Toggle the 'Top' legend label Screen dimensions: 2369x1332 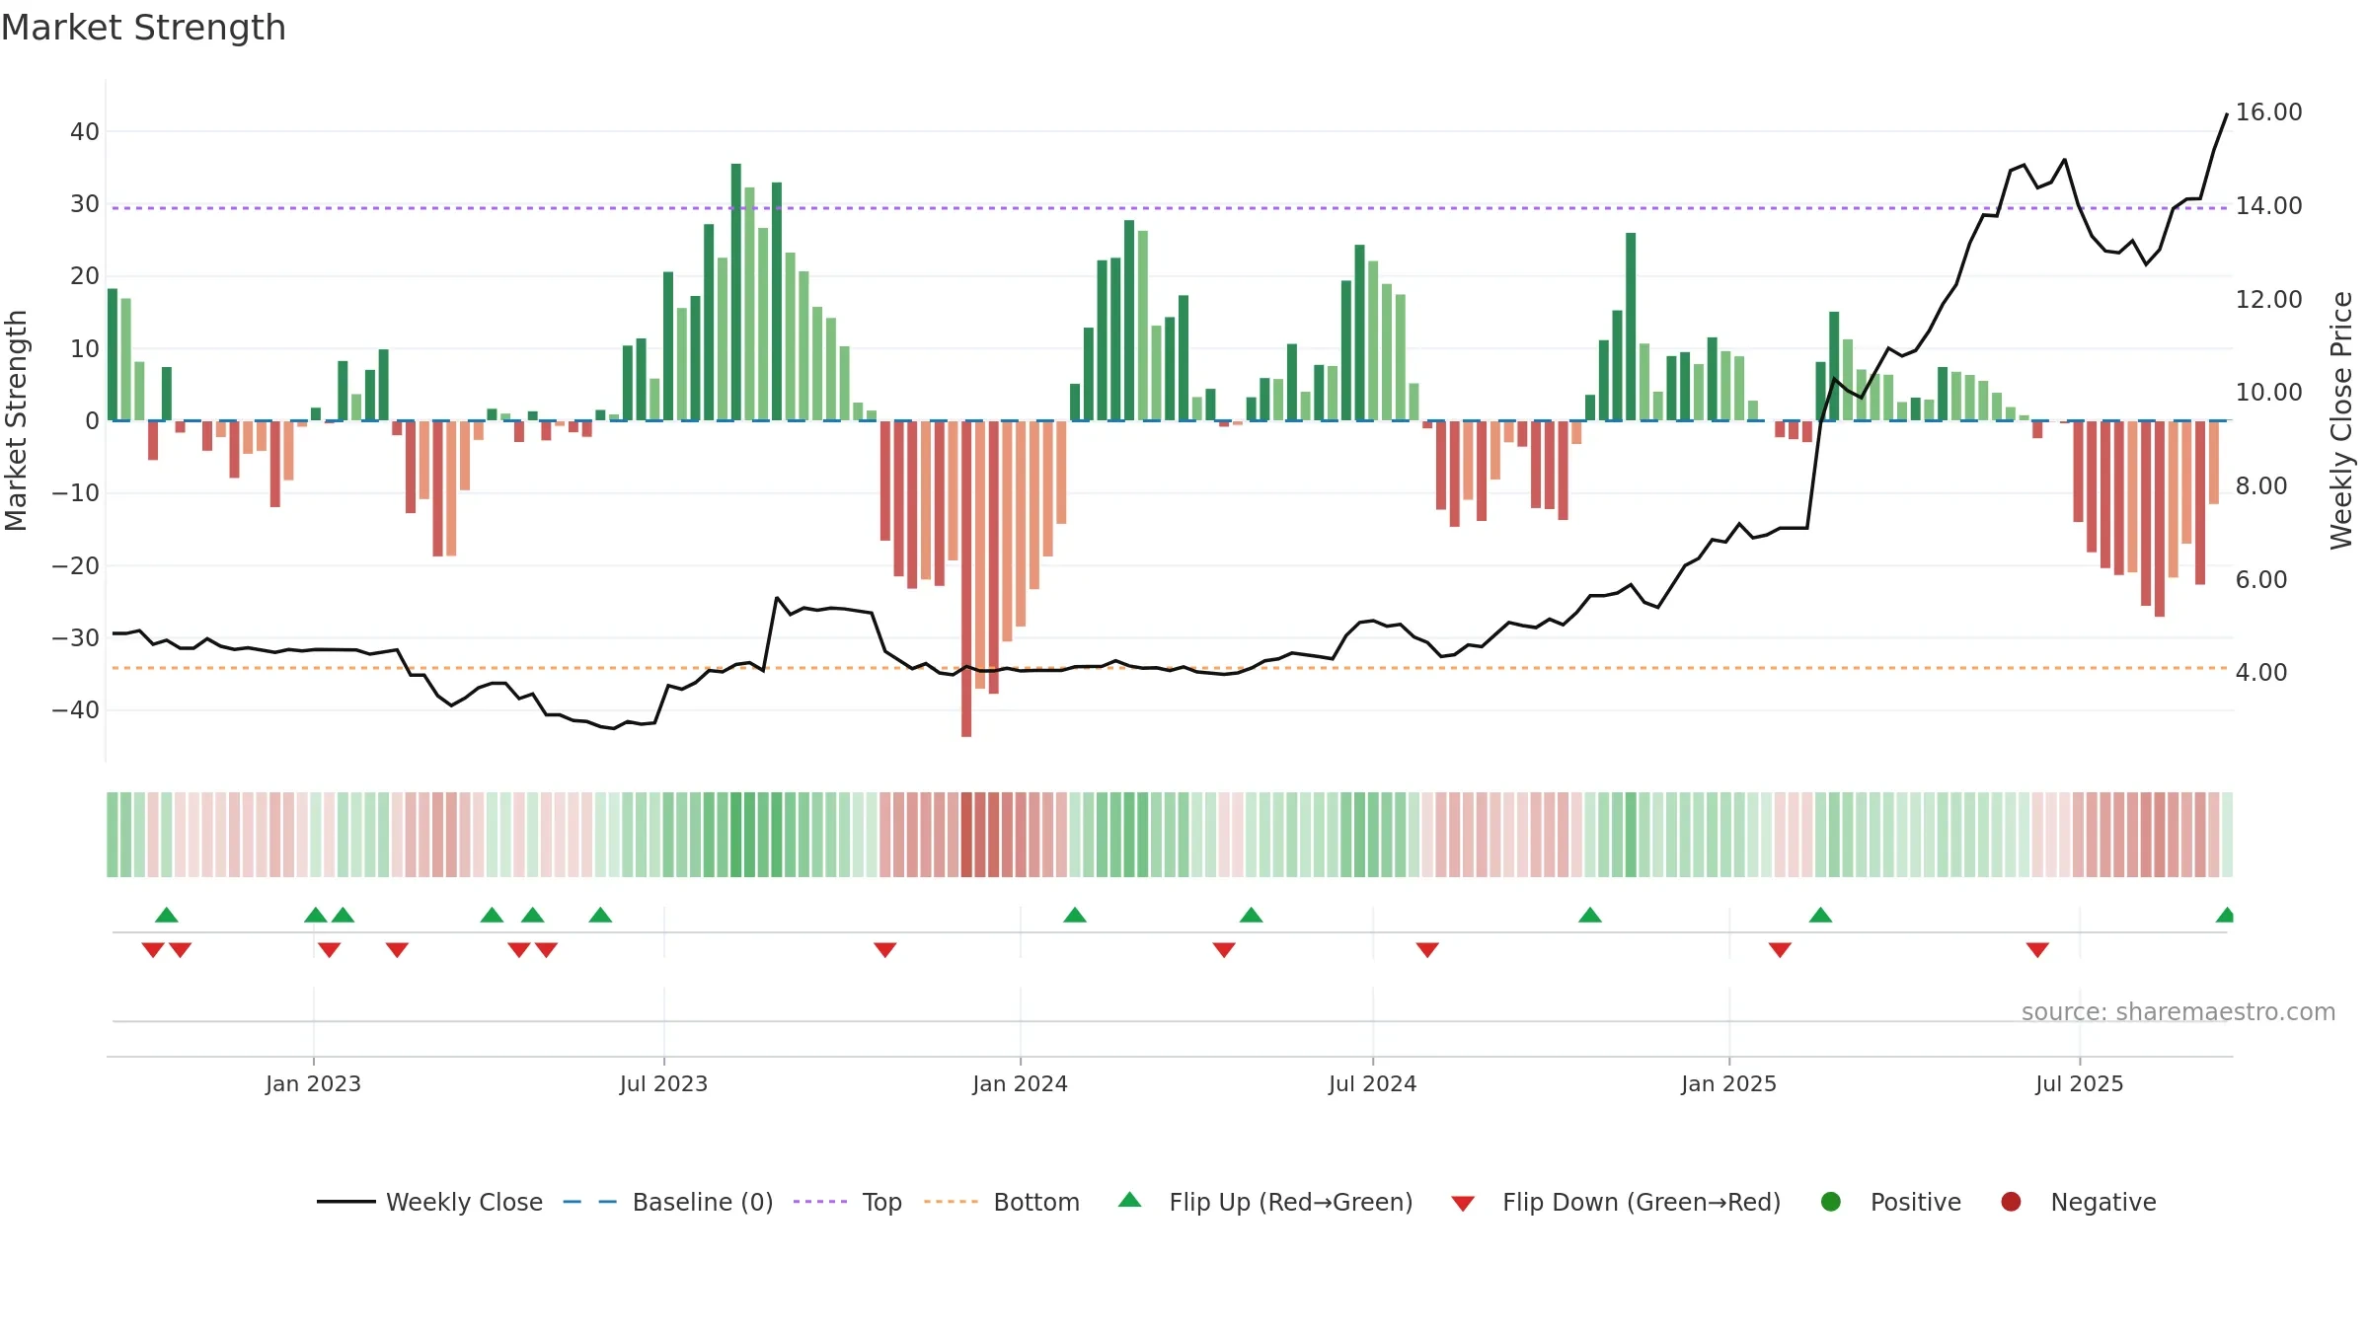[882, 1202]
